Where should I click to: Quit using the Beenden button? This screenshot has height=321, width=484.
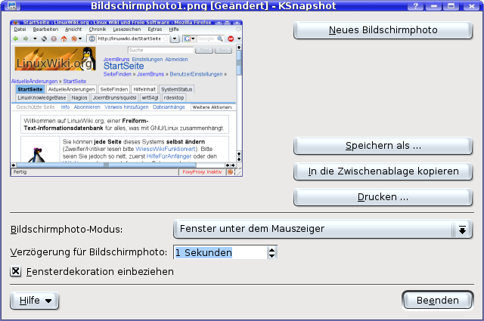(x=437, y=301)
